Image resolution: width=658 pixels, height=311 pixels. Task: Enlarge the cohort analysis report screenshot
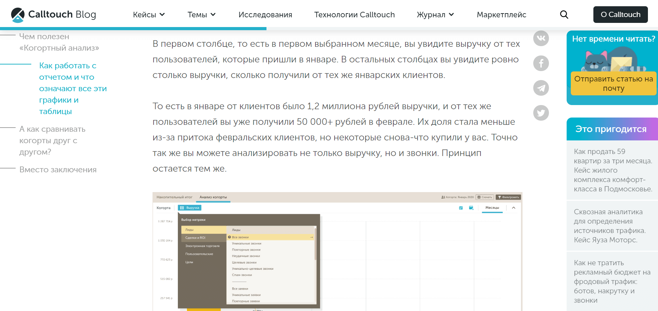coord(337,251)
